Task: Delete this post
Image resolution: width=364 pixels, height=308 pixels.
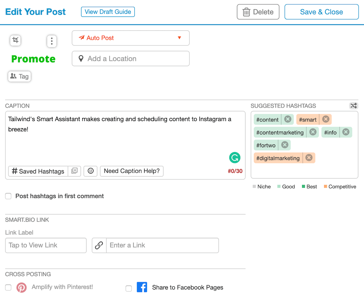Action: click(258, 12)
